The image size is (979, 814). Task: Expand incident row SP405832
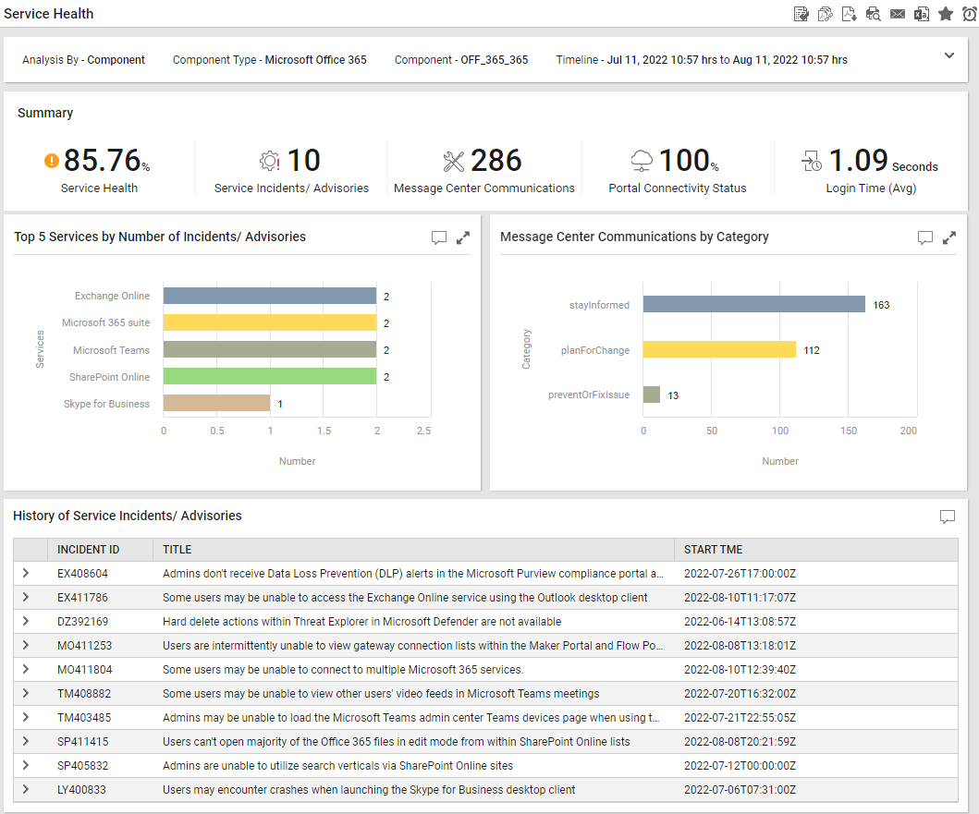26,765
